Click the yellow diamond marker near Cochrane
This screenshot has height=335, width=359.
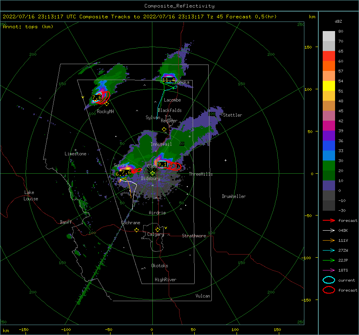click(x=137, y=230)
